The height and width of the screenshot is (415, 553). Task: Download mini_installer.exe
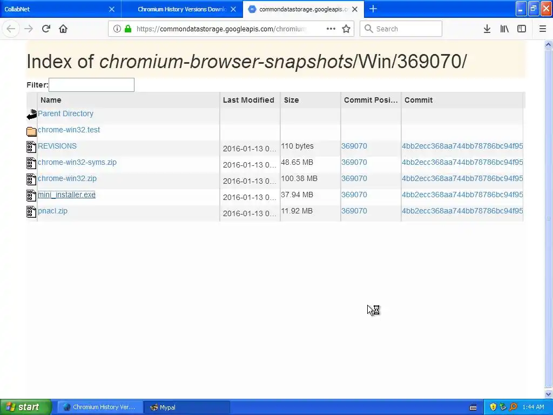66,195
